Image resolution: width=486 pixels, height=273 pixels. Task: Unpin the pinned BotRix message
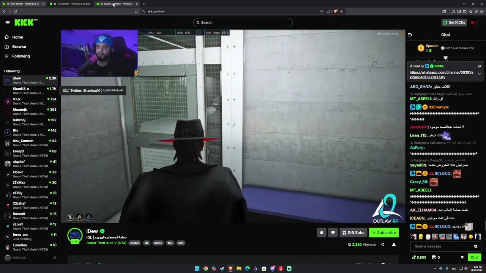[479, 66]
